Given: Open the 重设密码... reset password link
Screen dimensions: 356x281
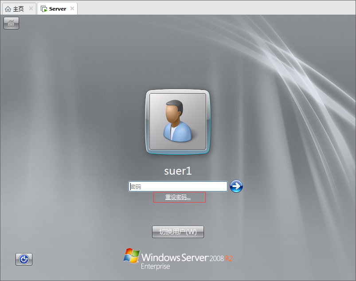Looking at the screenshot, I should 178,197.
